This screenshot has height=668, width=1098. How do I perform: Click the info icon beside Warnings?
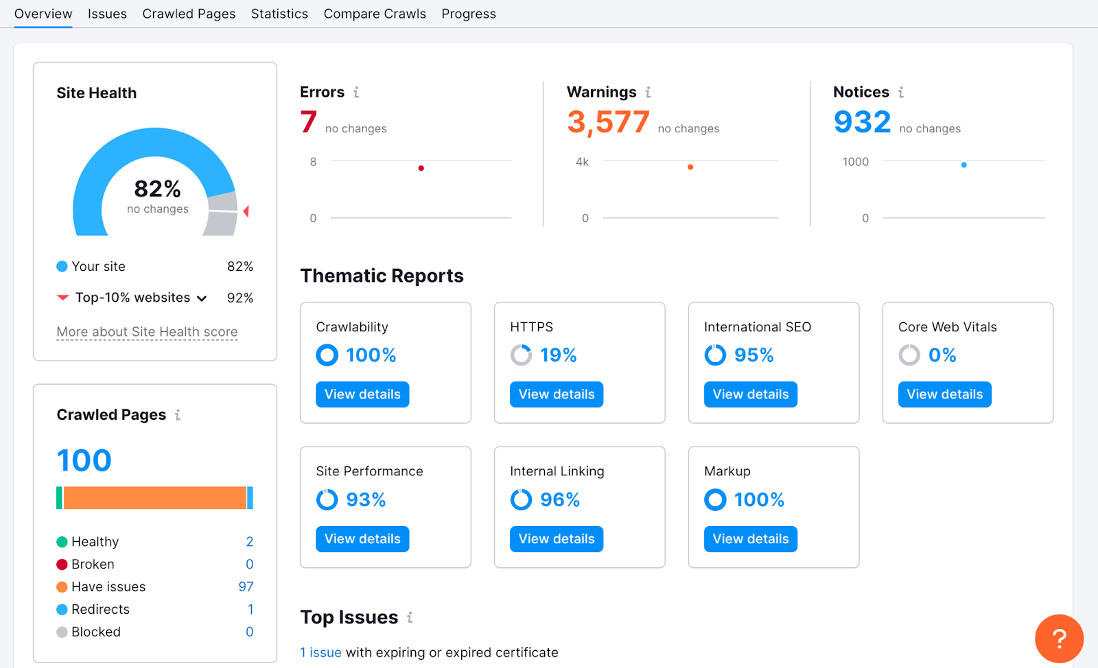pos(648,92)
